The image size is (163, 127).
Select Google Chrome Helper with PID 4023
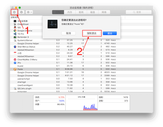(81, 72)
